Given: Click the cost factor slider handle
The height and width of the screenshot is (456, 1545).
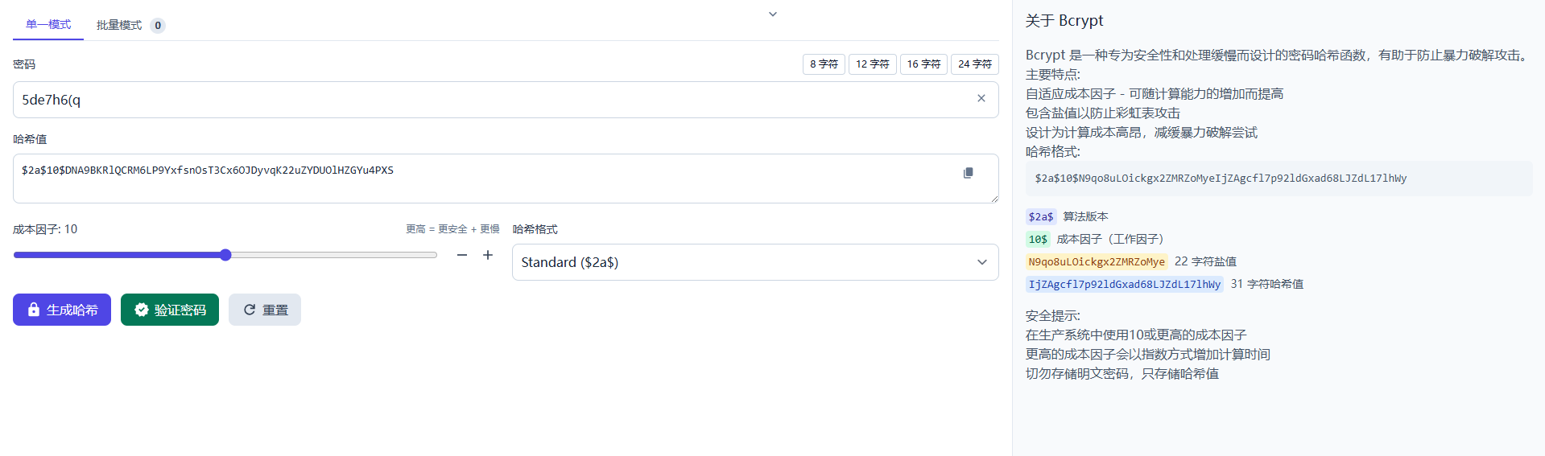Looking at the screenshot, I should [x=226, y=255].
